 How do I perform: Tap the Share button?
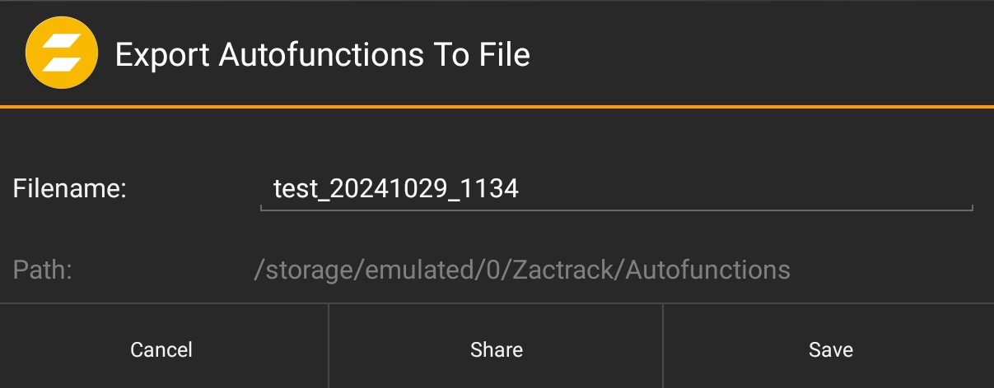pyautogui.click(x=496, y=349)
